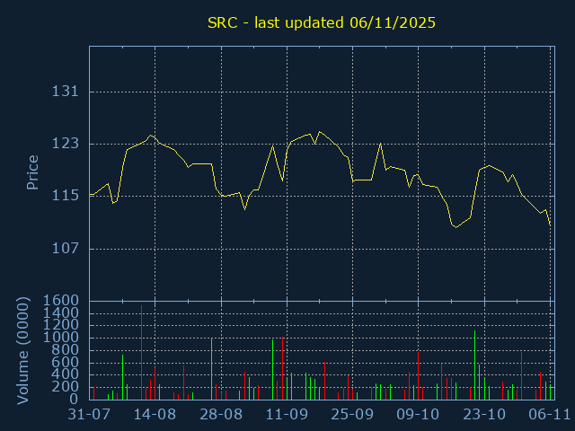The height and width of the screenshot is (431, 575).
Task: Click the 28-08 date label
Action: pos(221,415)
